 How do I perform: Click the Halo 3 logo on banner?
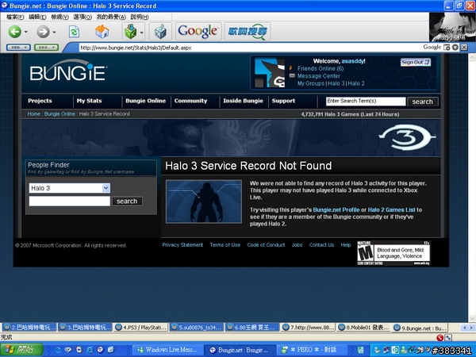(407, 137)
